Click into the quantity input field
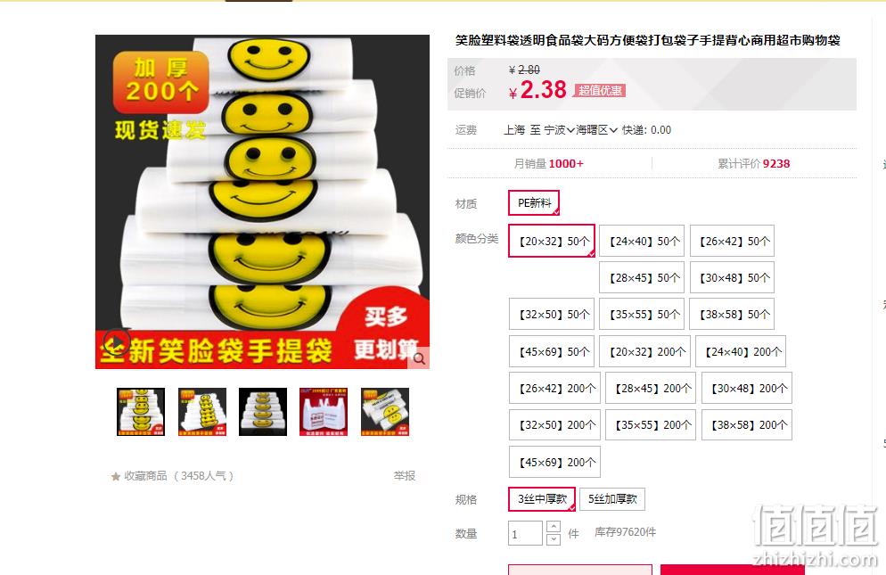The width and height of the screenshot is (886, 575). [x=526, y=533]
